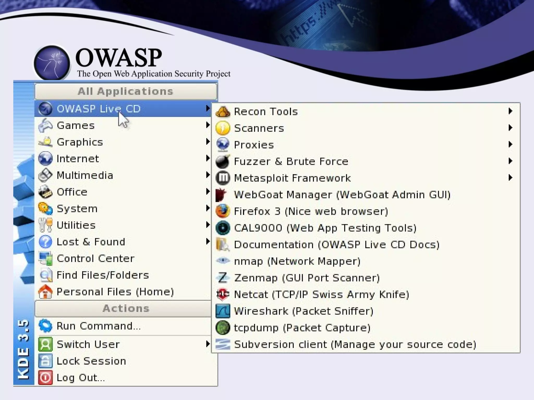
Task: Open the Proxies menu entry
Action: [x=254, y=145]
